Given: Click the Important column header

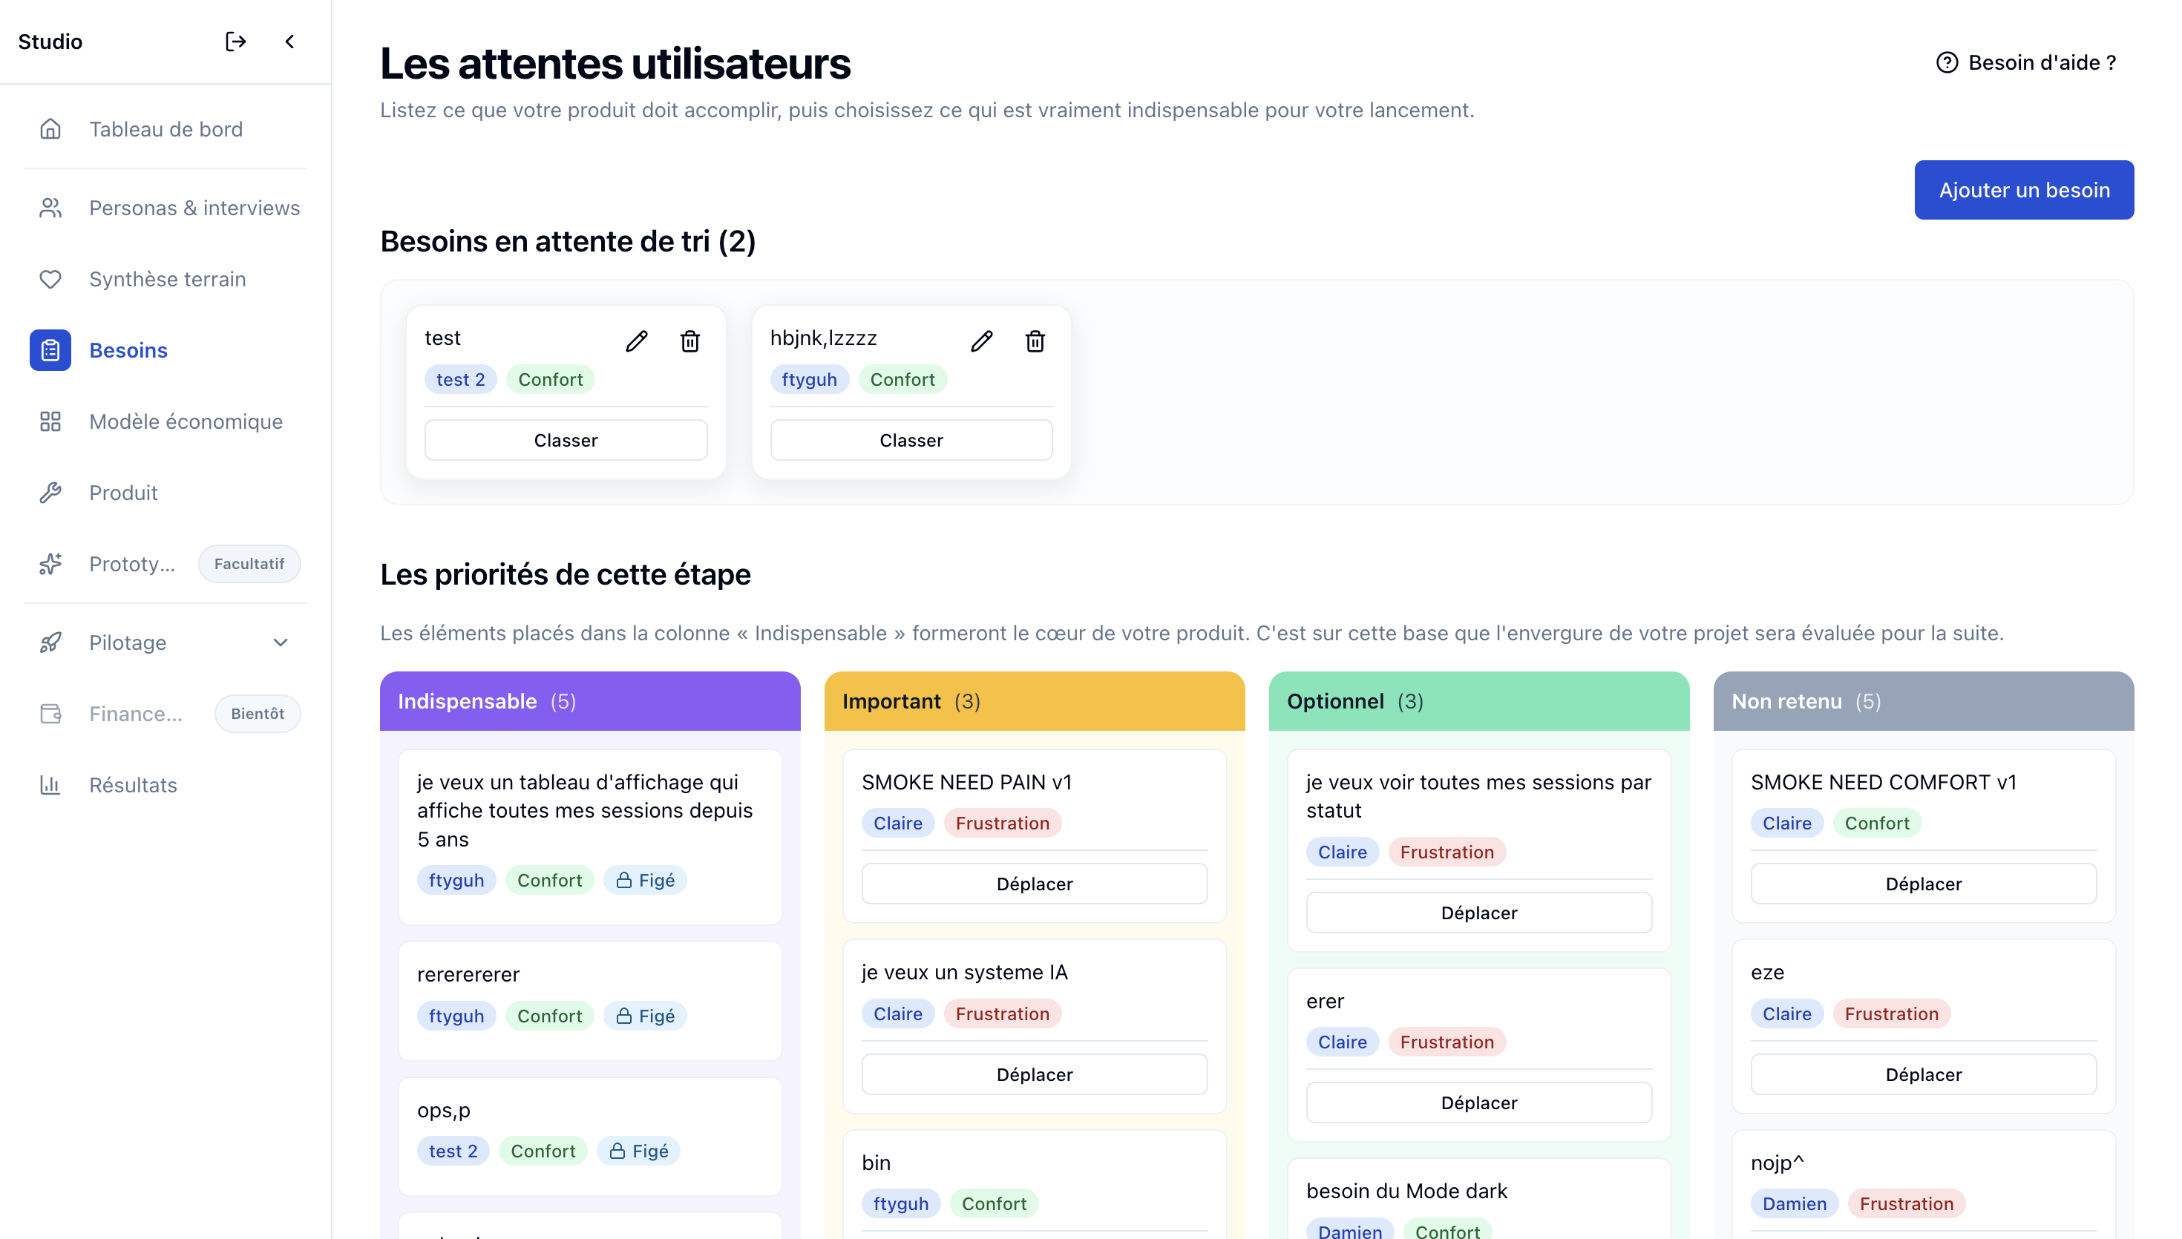Looking at the screenshot, I should click(1034, 701).
